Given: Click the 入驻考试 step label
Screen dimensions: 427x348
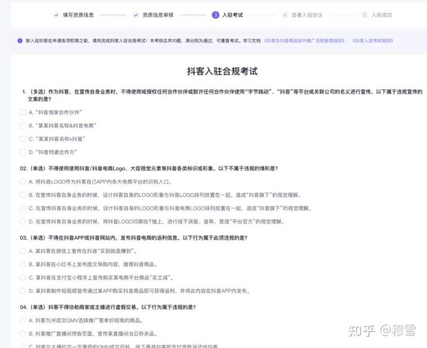Looking at the screenshot, I should click(233, 15).
